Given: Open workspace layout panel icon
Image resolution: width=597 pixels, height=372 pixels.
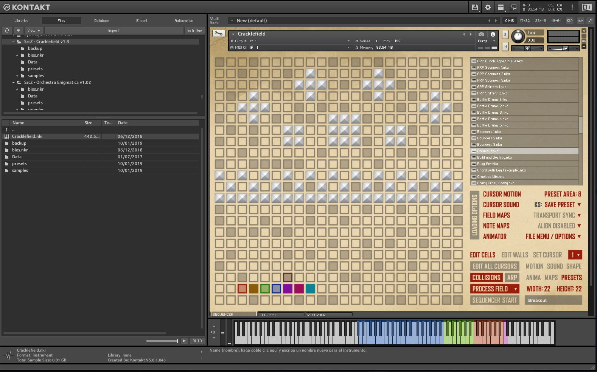Looking at the screenshot, I should tap(501, 7).
